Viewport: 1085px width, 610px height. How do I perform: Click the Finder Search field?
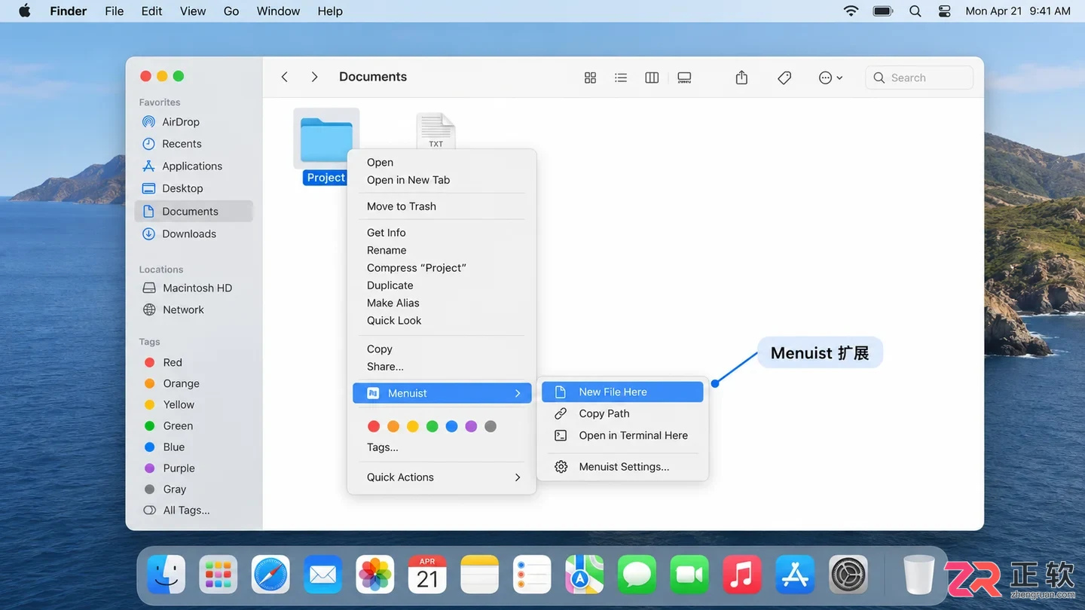919,78
